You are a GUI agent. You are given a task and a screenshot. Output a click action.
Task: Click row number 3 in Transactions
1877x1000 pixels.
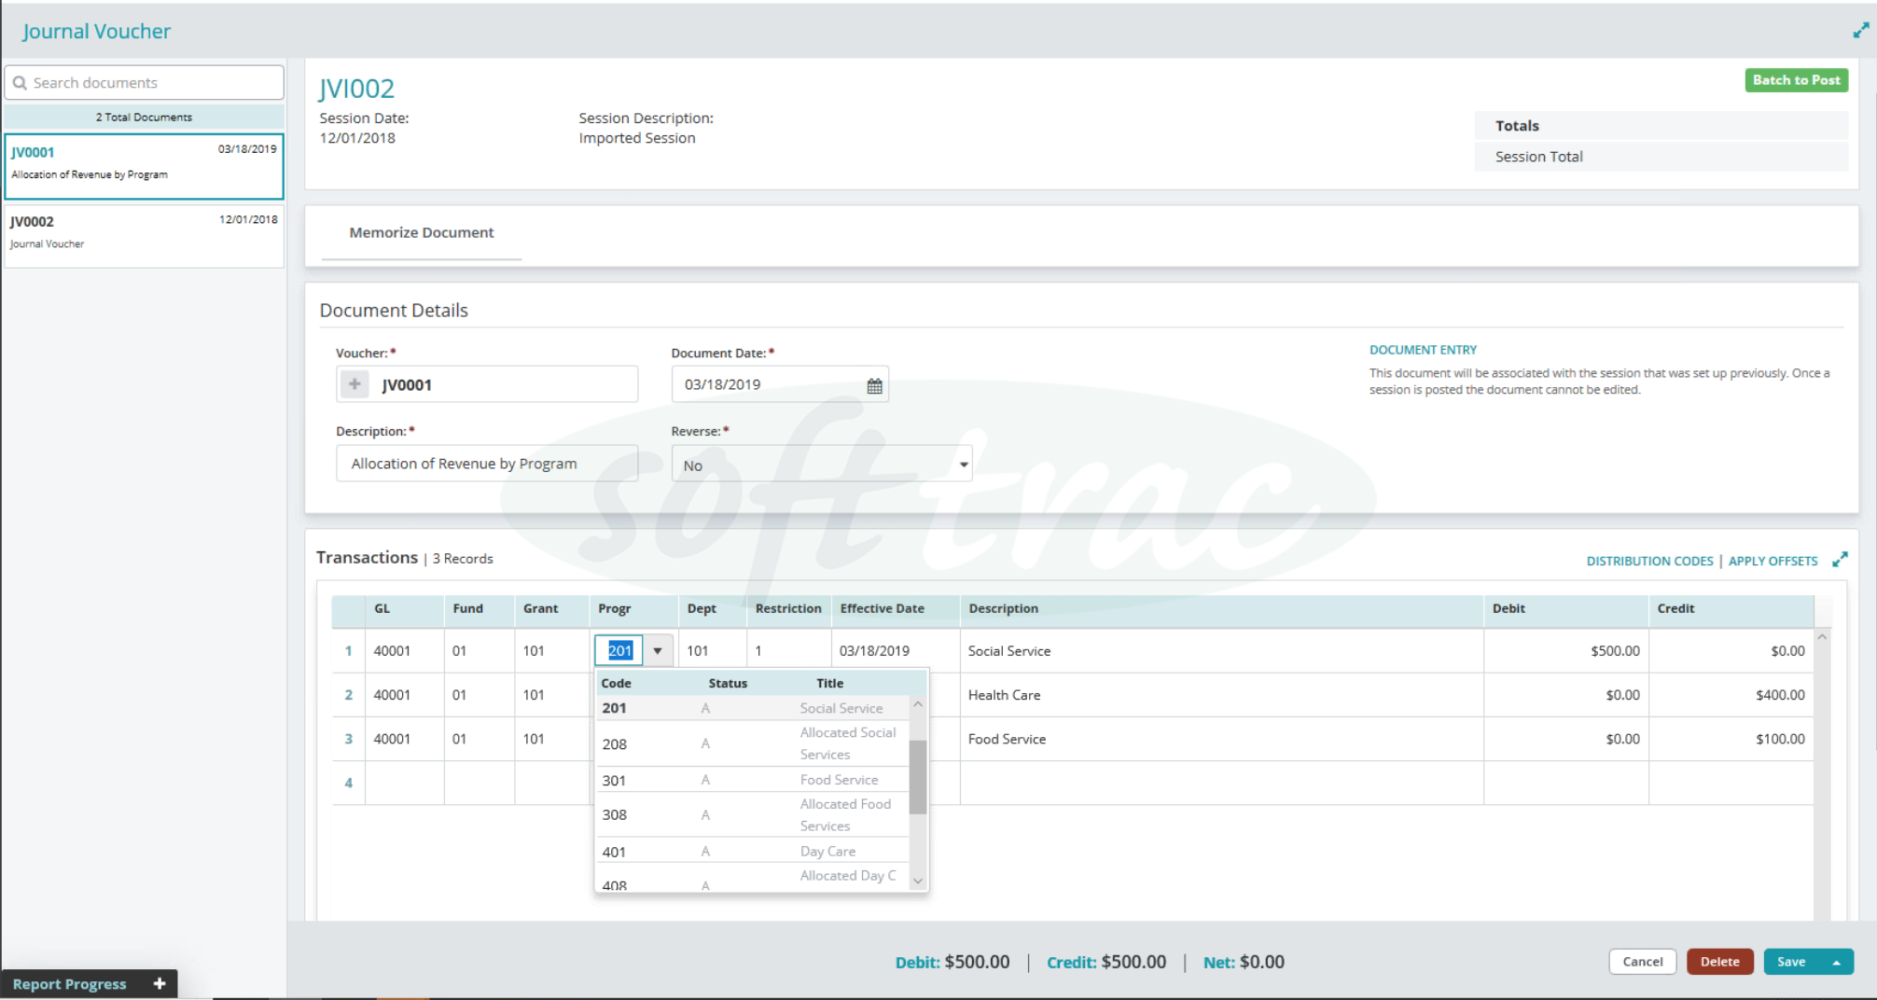tap(349, 739)
